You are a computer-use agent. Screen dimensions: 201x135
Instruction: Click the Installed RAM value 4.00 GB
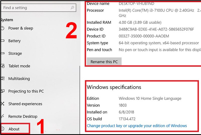pyautogui.click(x=140, y=22)
